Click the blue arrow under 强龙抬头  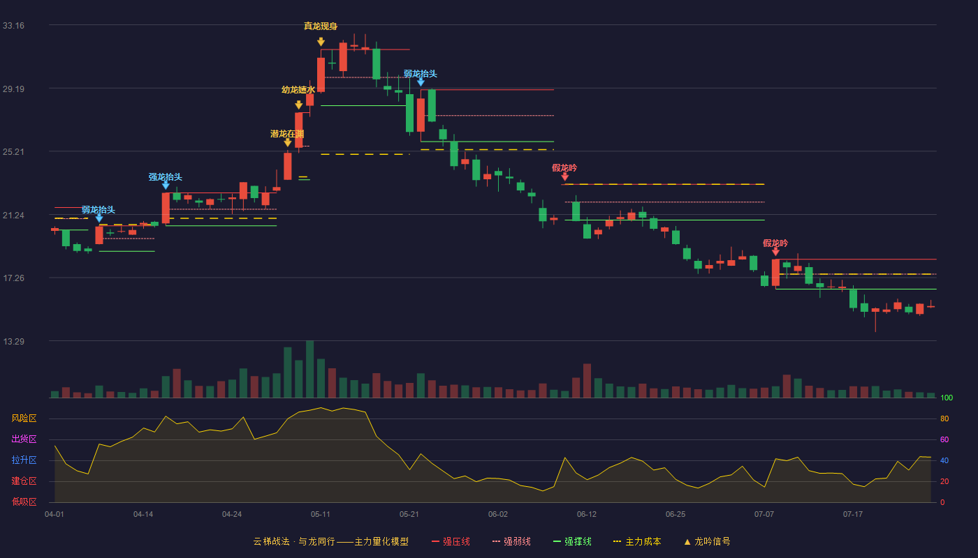click(166, 185)
